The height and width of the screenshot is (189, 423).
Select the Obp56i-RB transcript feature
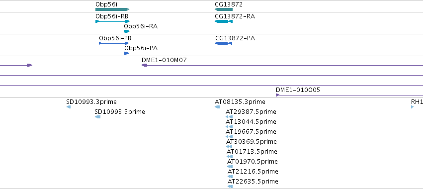(112, 21)
